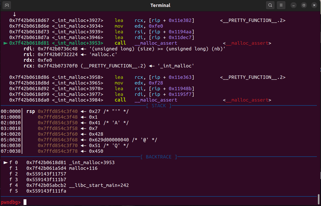Click the search icon in title bar

(270, 5)
